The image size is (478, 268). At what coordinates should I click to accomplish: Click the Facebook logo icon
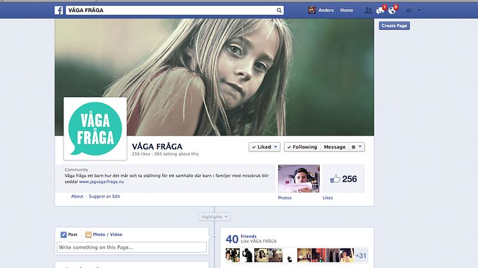coord(58,10)
